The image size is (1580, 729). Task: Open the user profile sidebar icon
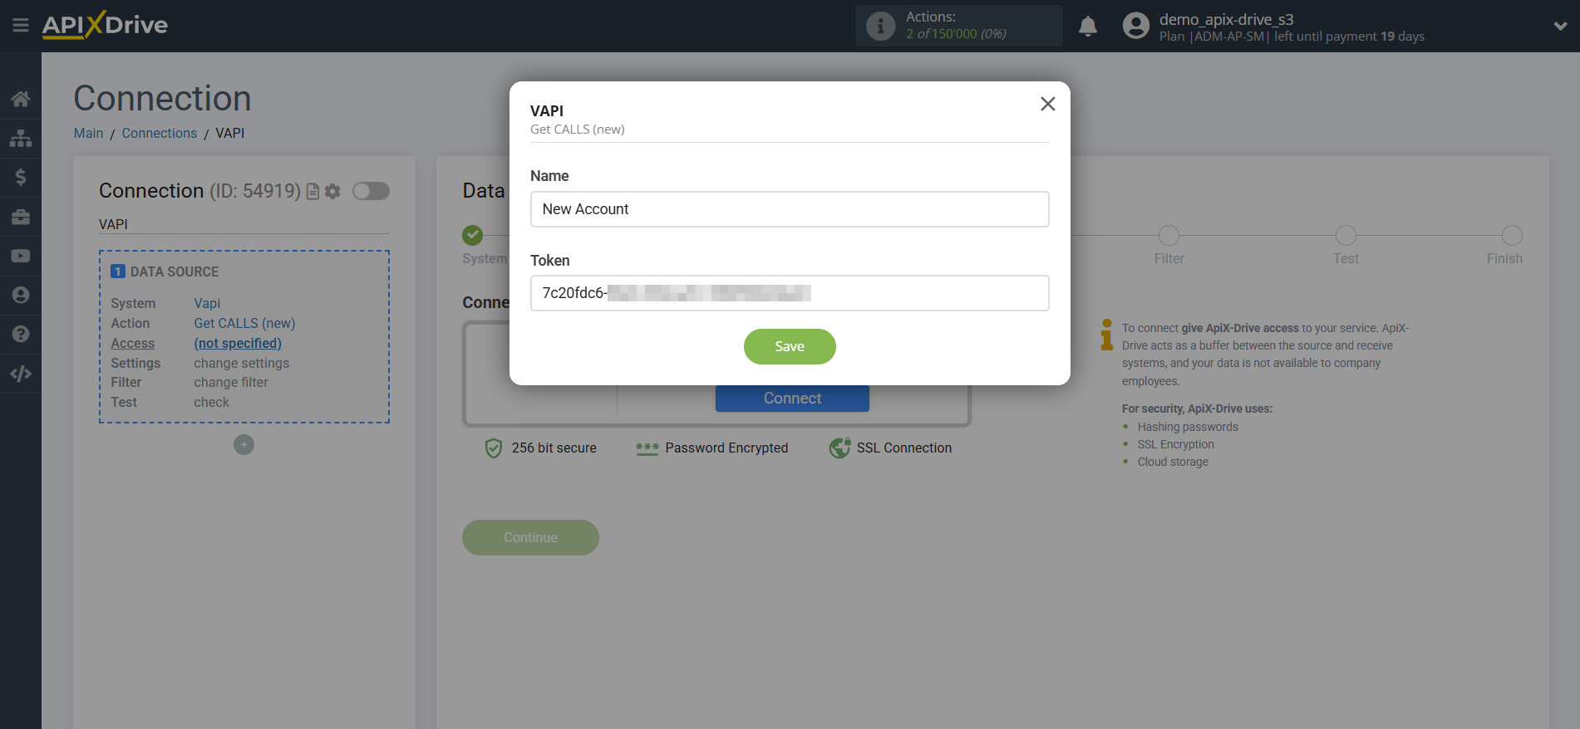[x=21, y=295]
